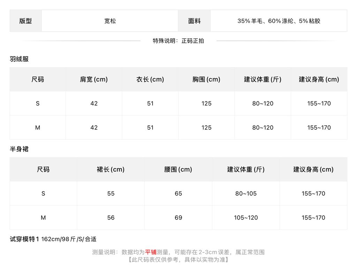
Task: Click the 胸围 (cm) column header
Action: click(206, 79)
